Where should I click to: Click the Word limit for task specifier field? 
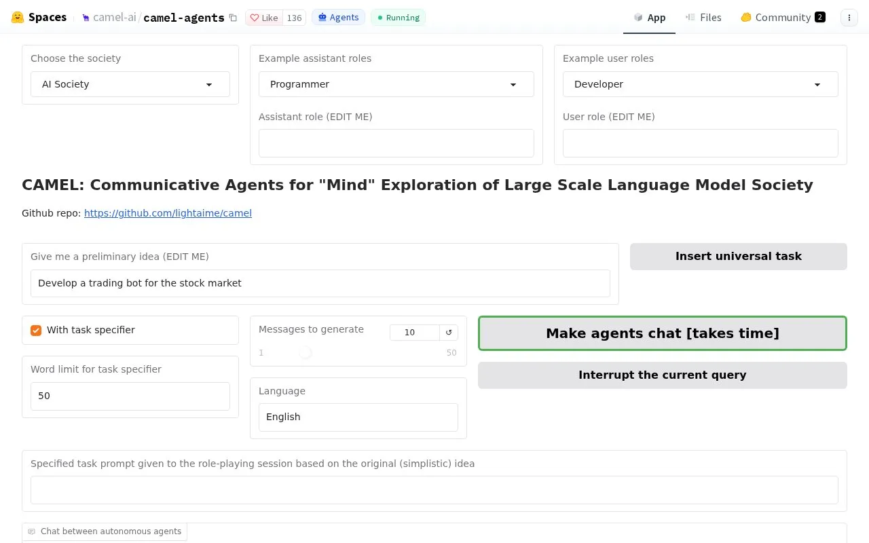click(130, 396)
